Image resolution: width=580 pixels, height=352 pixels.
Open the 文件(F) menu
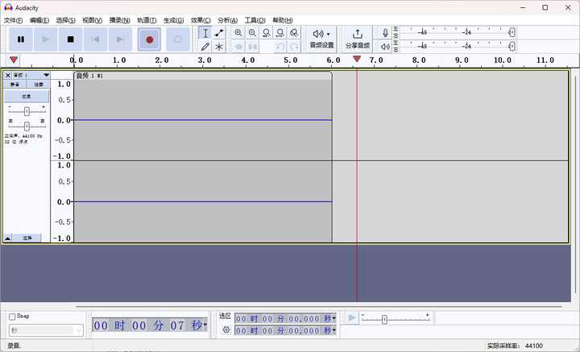point(13,20)
